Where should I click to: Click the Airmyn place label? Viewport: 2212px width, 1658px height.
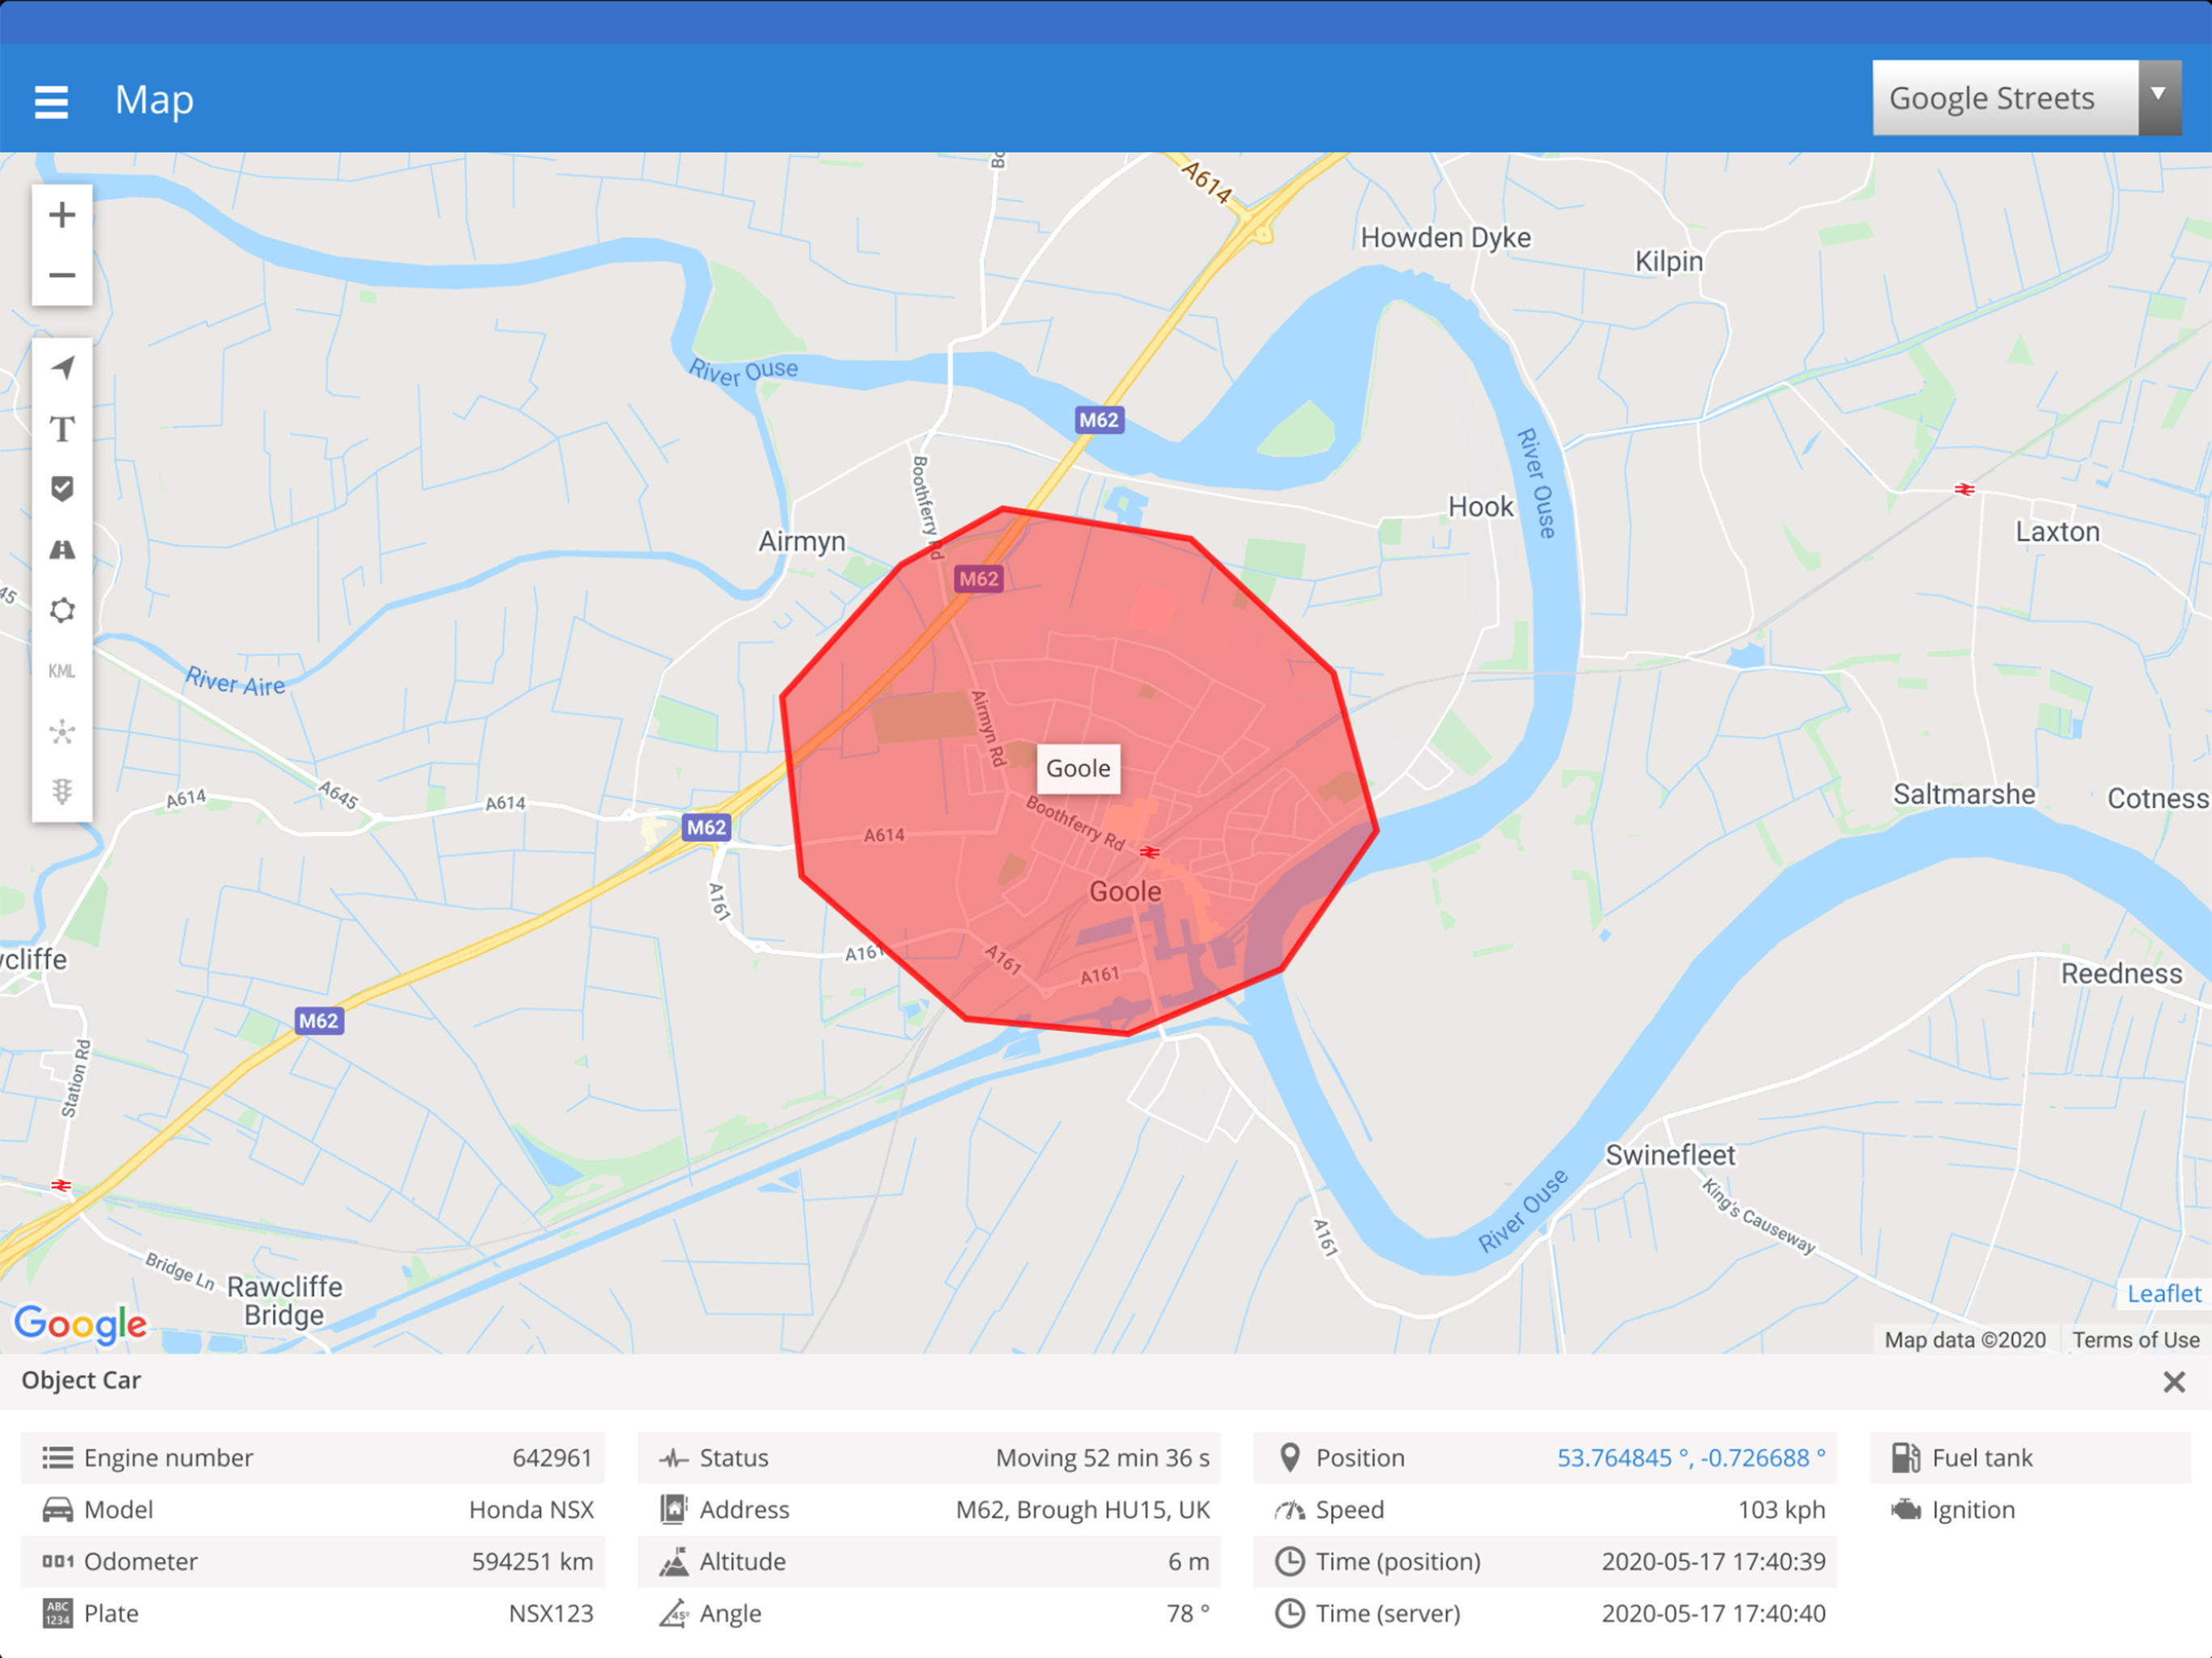tap(802, 541)
